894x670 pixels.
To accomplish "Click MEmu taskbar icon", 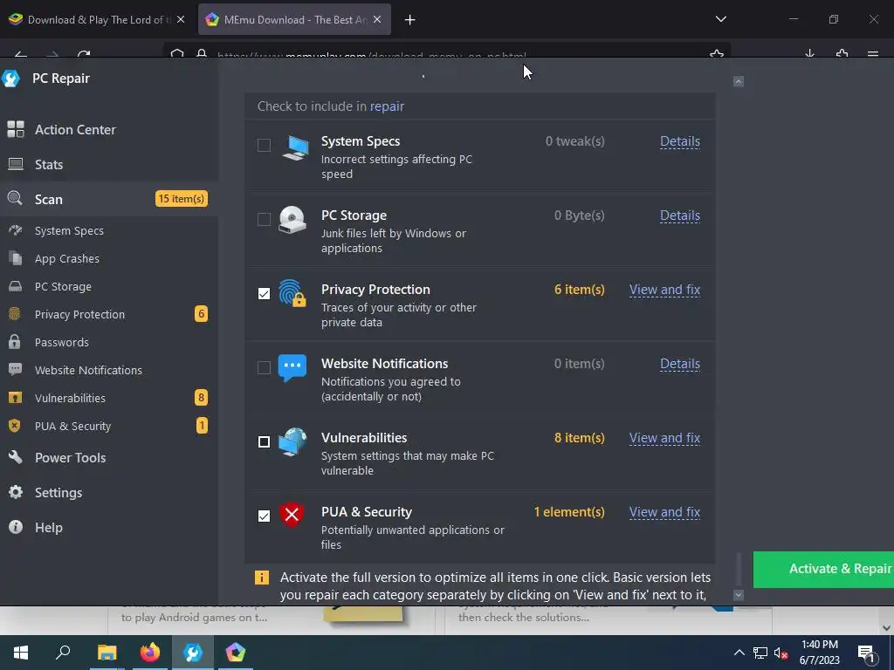I will coord(236,653).
